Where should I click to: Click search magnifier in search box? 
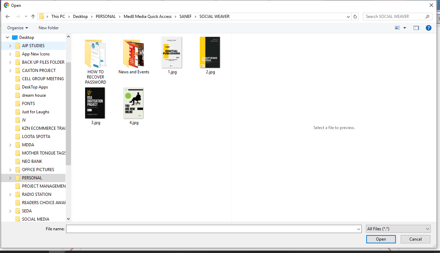click(x=428, y=17)
